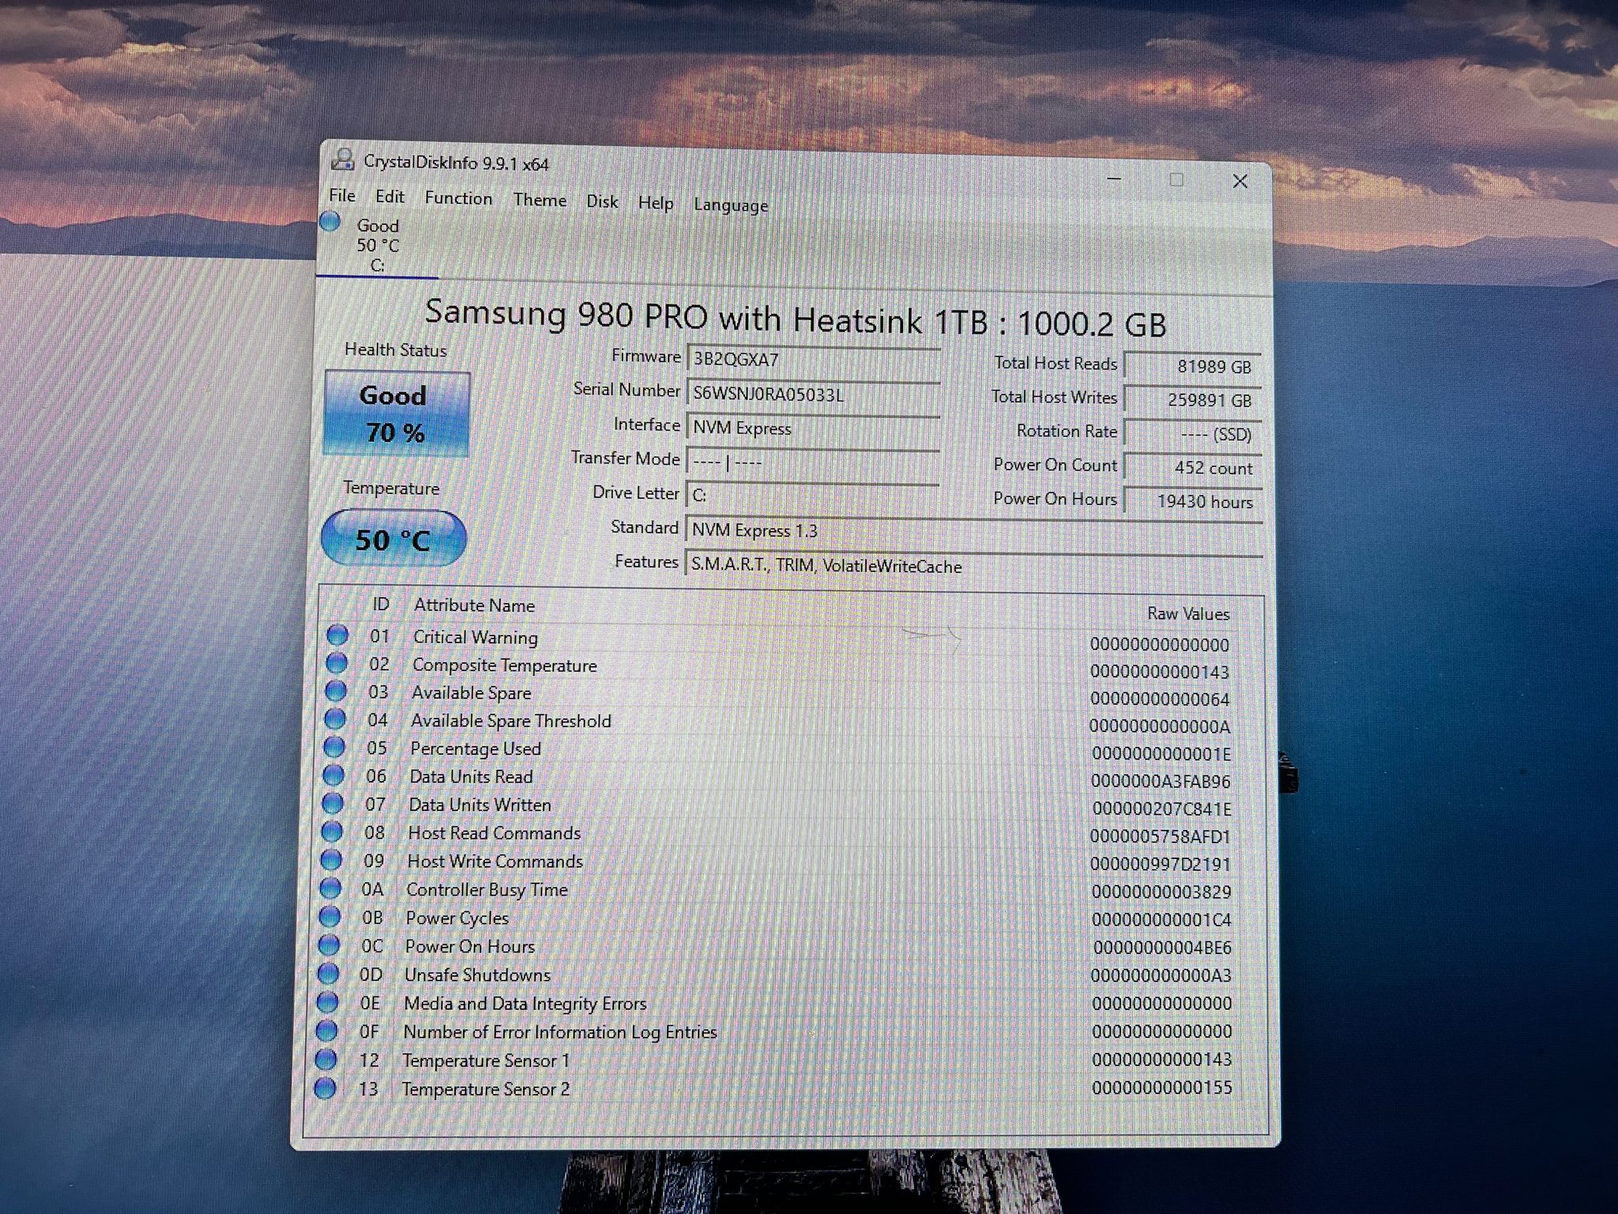Click the status orb for Available Spare Threshold
The image size is (1618, 1214).
click(335, 718)
